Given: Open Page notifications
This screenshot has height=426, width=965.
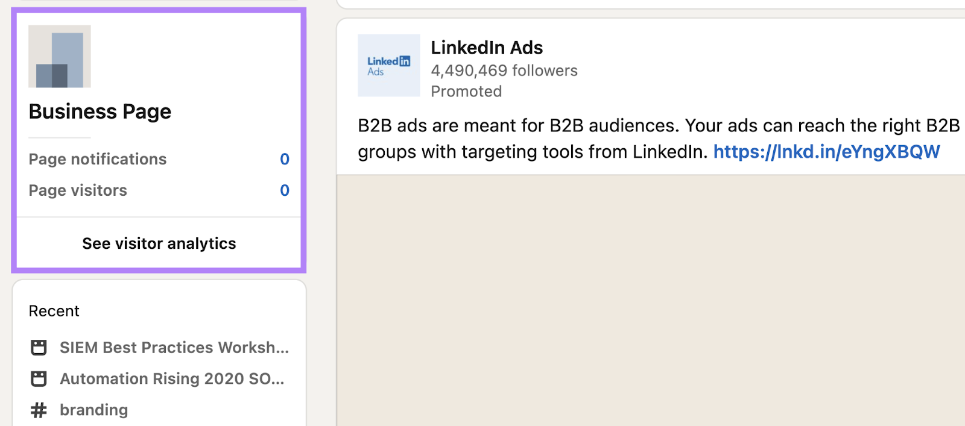Looking at the screenshot, I should click(97, 159).
